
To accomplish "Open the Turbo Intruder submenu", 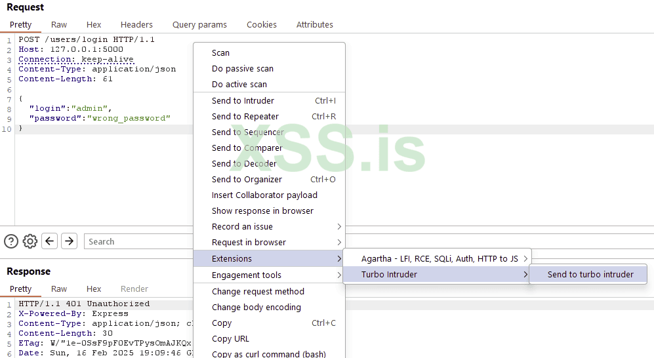I will [436, 275].
